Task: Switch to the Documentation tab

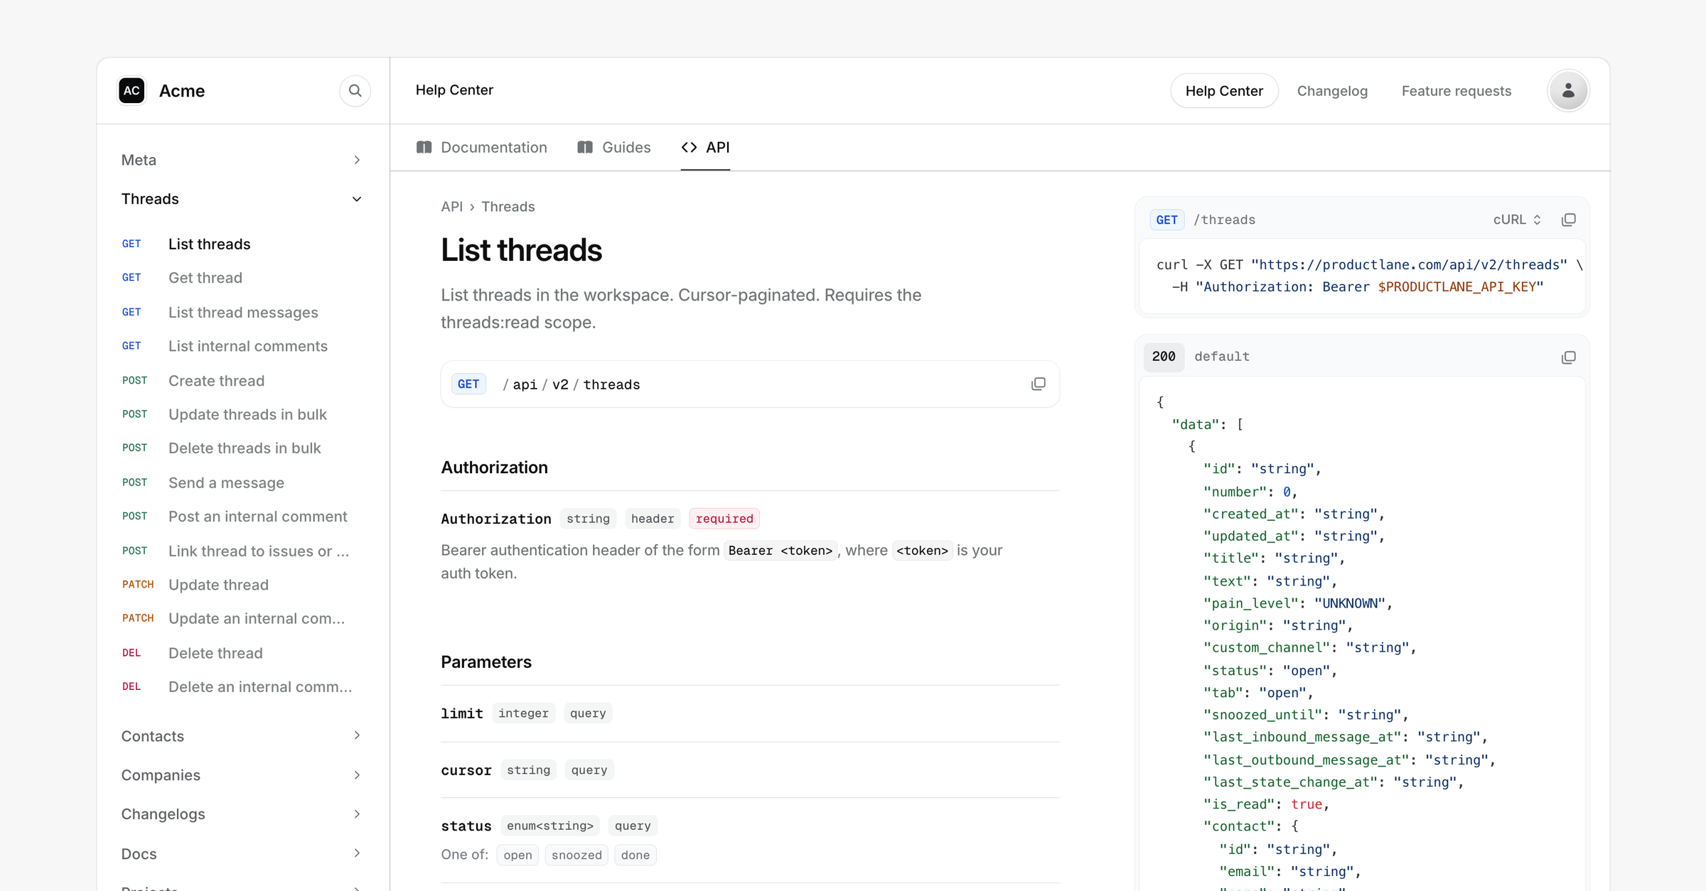Action: point(481,147)
